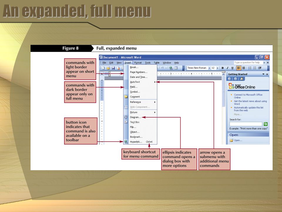This screenshot has height=212, width=282.
Task: Click the Numbering list icon
Action: point(250,68)
